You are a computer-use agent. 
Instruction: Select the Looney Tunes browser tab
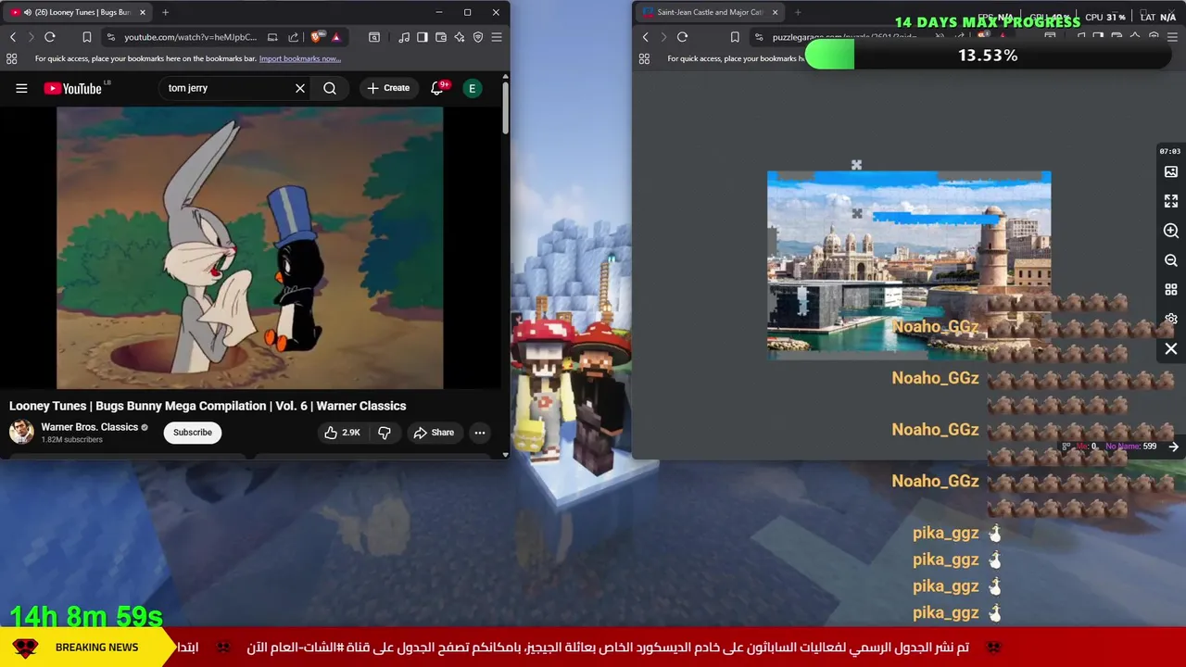[76, 12]
